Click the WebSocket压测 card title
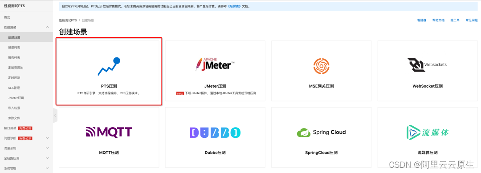 pyautogui.click(x=427, y=86)
